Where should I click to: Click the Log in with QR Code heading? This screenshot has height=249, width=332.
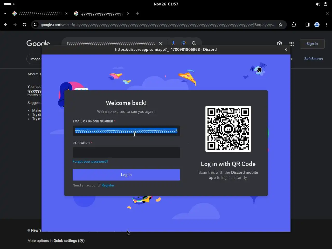[228, 164]
